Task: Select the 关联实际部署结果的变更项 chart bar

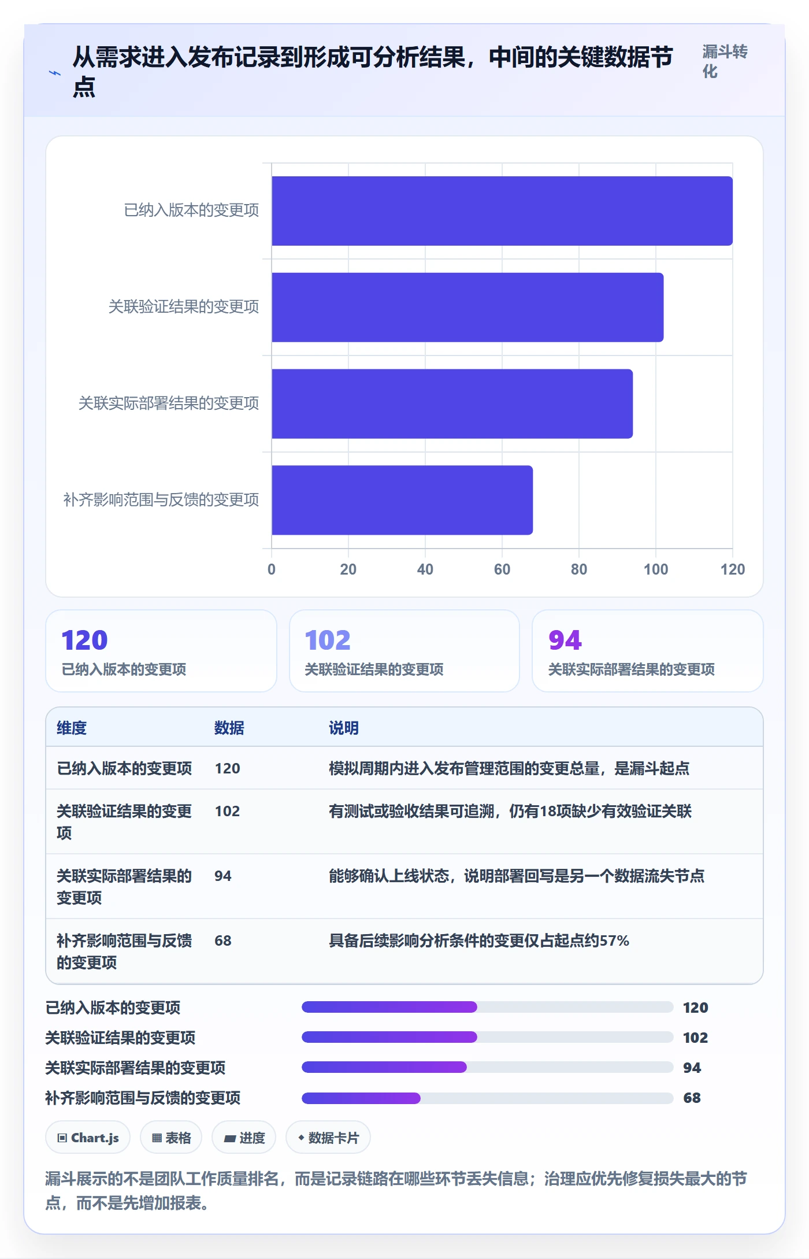Action: (452, 404)
